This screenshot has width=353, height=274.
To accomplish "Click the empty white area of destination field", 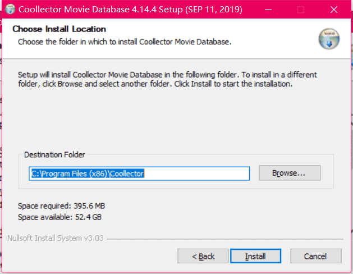I will coord(196,173).
